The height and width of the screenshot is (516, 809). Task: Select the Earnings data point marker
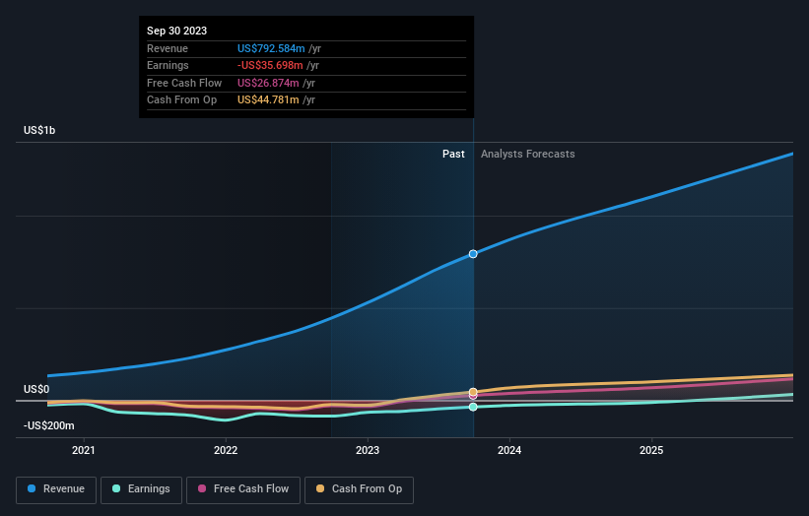point(473,407)
